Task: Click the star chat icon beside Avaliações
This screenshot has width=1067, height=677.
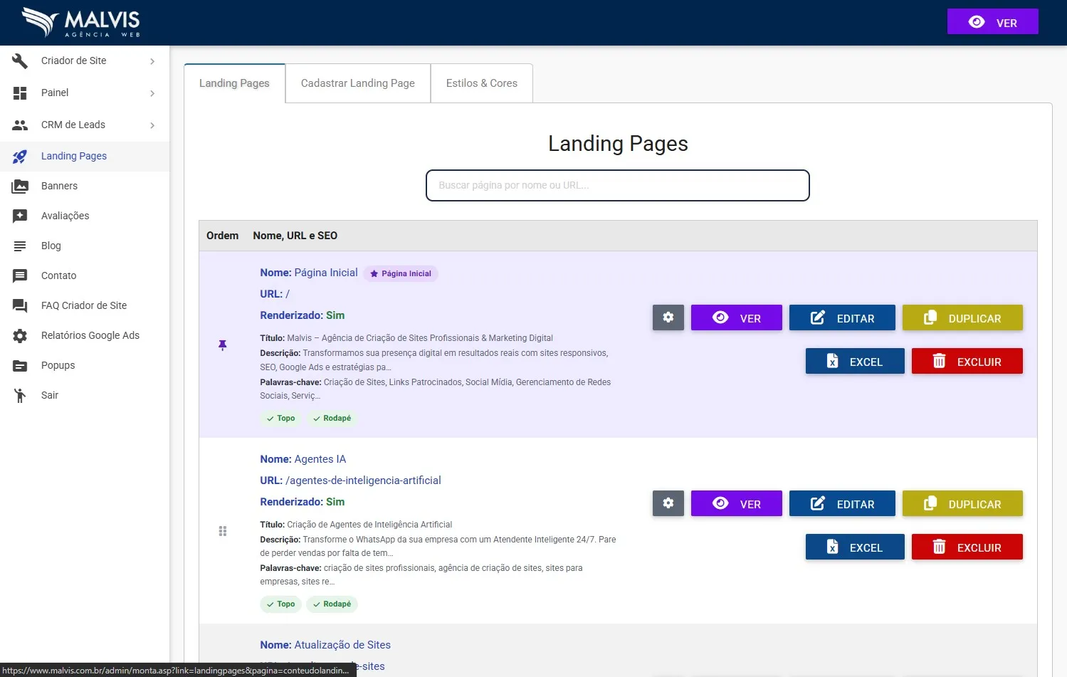Action: pyautogui.click(x=20, y=216)
